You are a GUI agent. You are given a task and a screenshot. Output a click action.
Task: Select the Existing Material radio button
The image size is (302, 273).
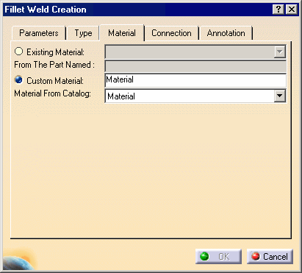click(x=19, y=52)
